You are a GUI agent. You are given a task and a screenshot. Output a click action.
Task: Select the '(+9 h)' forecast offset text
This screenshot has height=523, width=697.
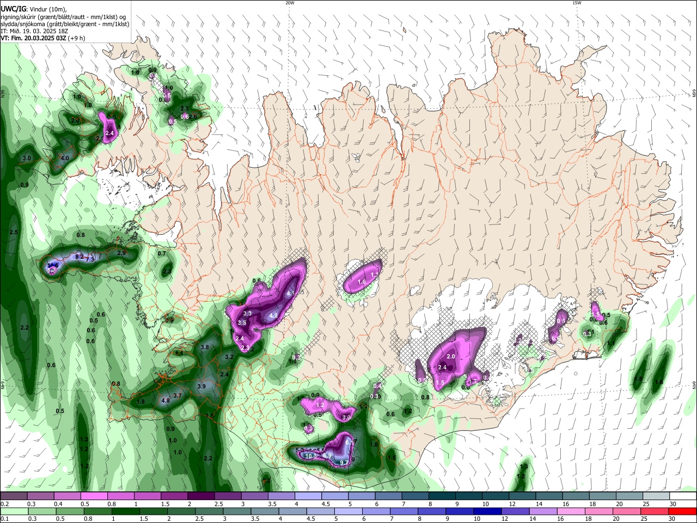coord(76,39)
